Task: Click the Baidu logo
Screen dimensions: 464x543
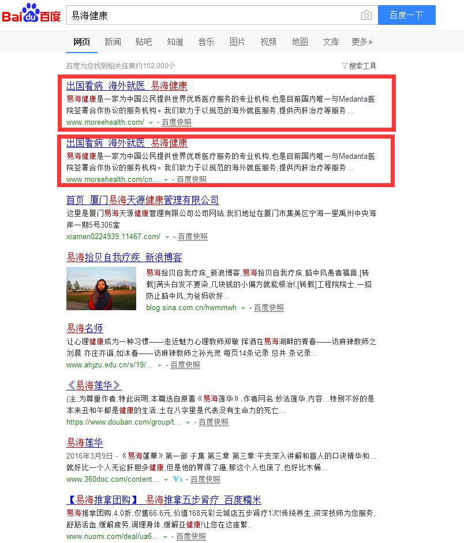Action: coord(32,13)
